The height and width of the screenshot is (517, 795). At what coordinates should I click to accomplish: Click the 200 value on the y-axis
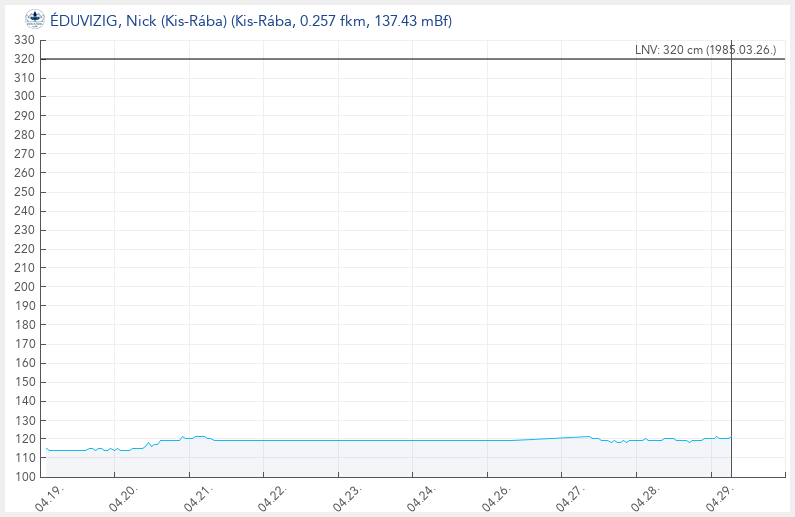click(x=24, y=287)
